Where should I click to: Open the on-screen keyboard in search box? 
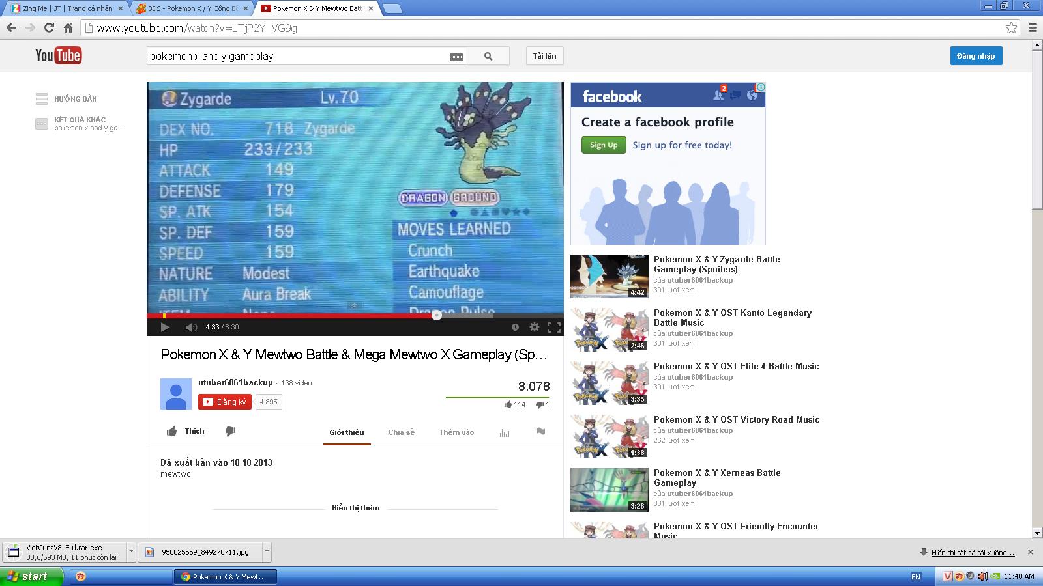tap(456, 57)
